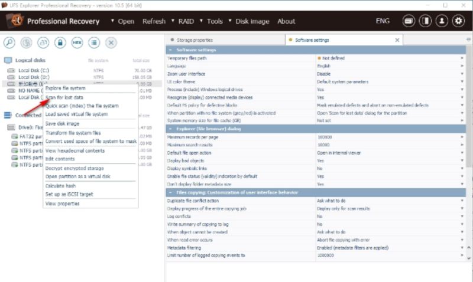Click settings panel vertical scrollbar
The width and height of the screenshot is (473, 282).
pos(469,107)
